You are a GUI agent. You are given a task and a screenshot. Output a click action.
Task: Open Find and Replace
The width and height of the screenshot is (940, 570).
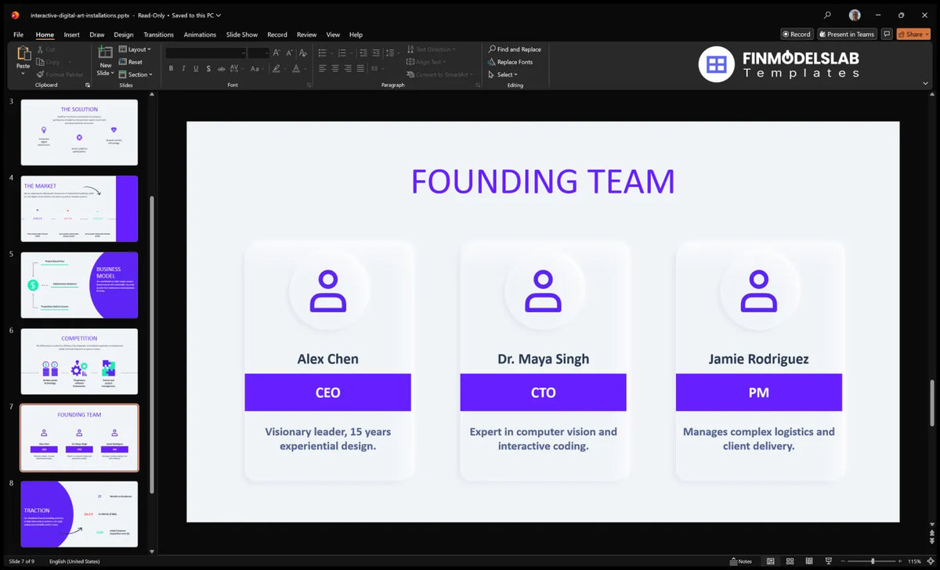click(514, 49)
